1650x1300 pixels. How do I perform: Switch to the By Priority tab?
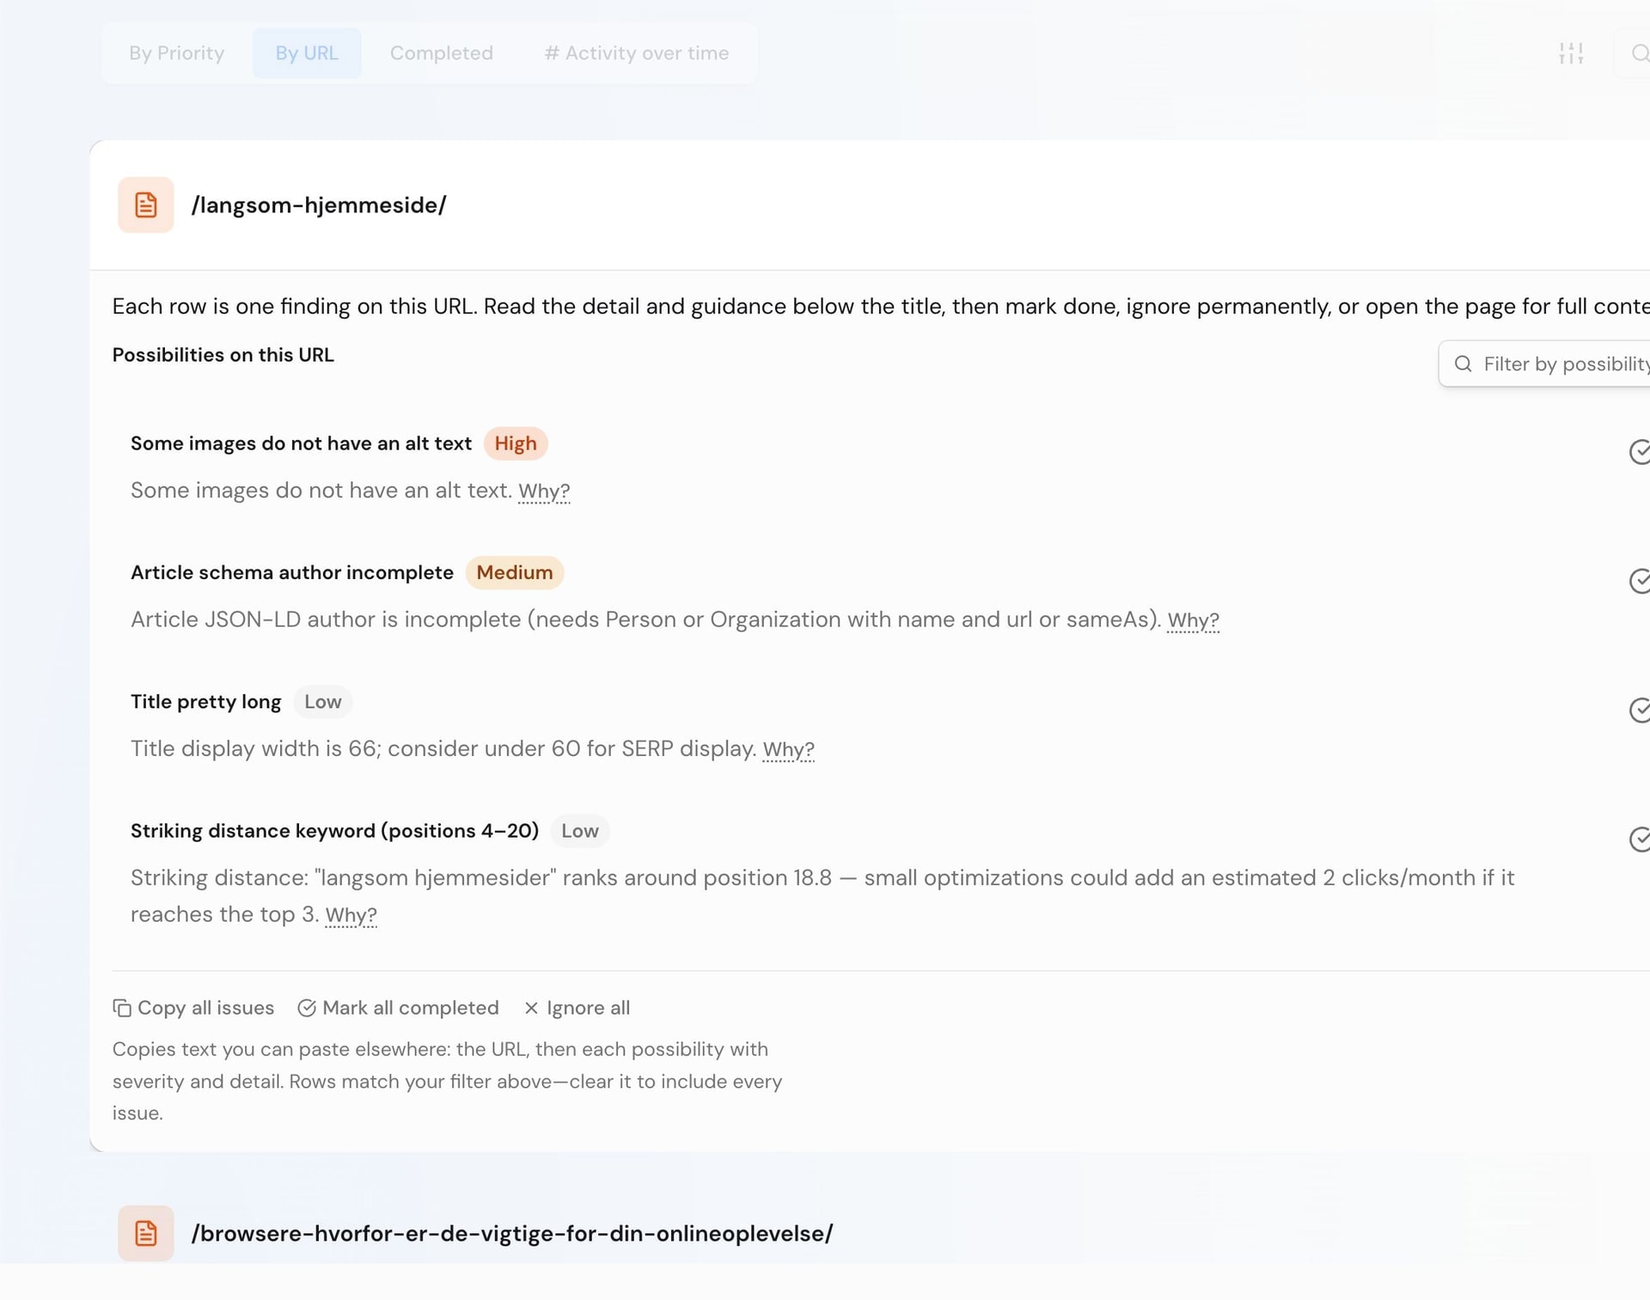[x=177, y=53]
